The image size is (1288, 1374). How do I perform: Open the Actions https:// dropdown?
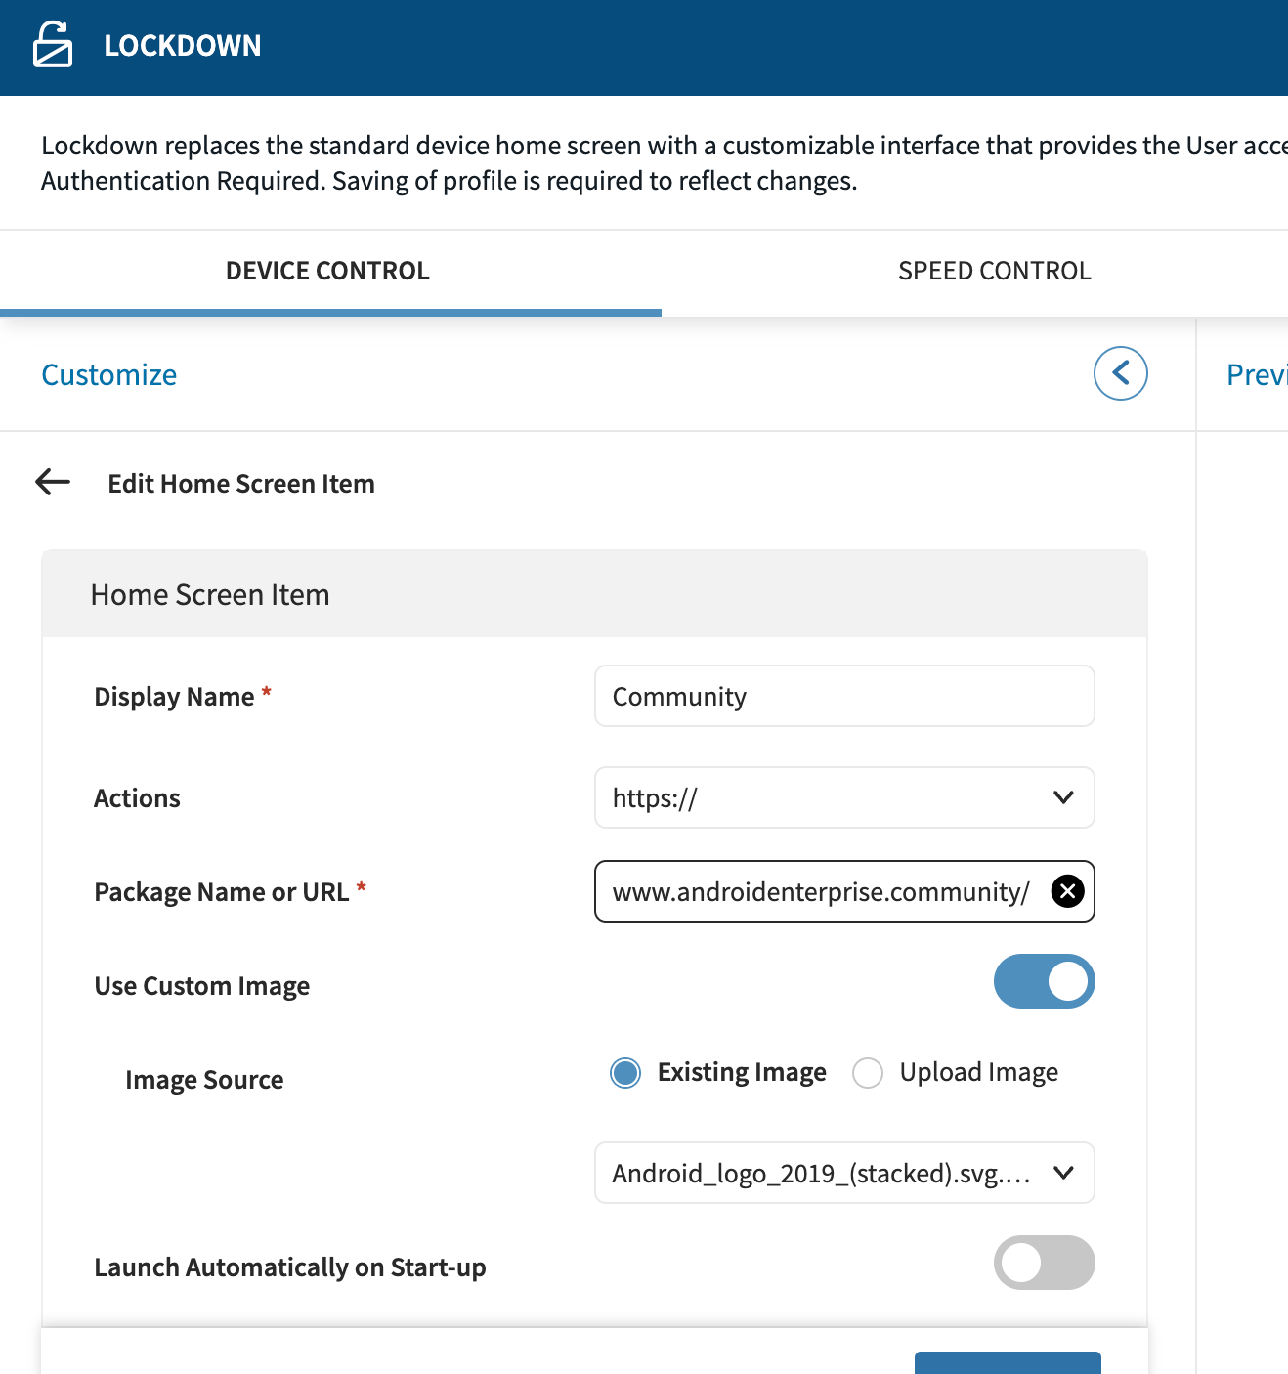(843, 797)
